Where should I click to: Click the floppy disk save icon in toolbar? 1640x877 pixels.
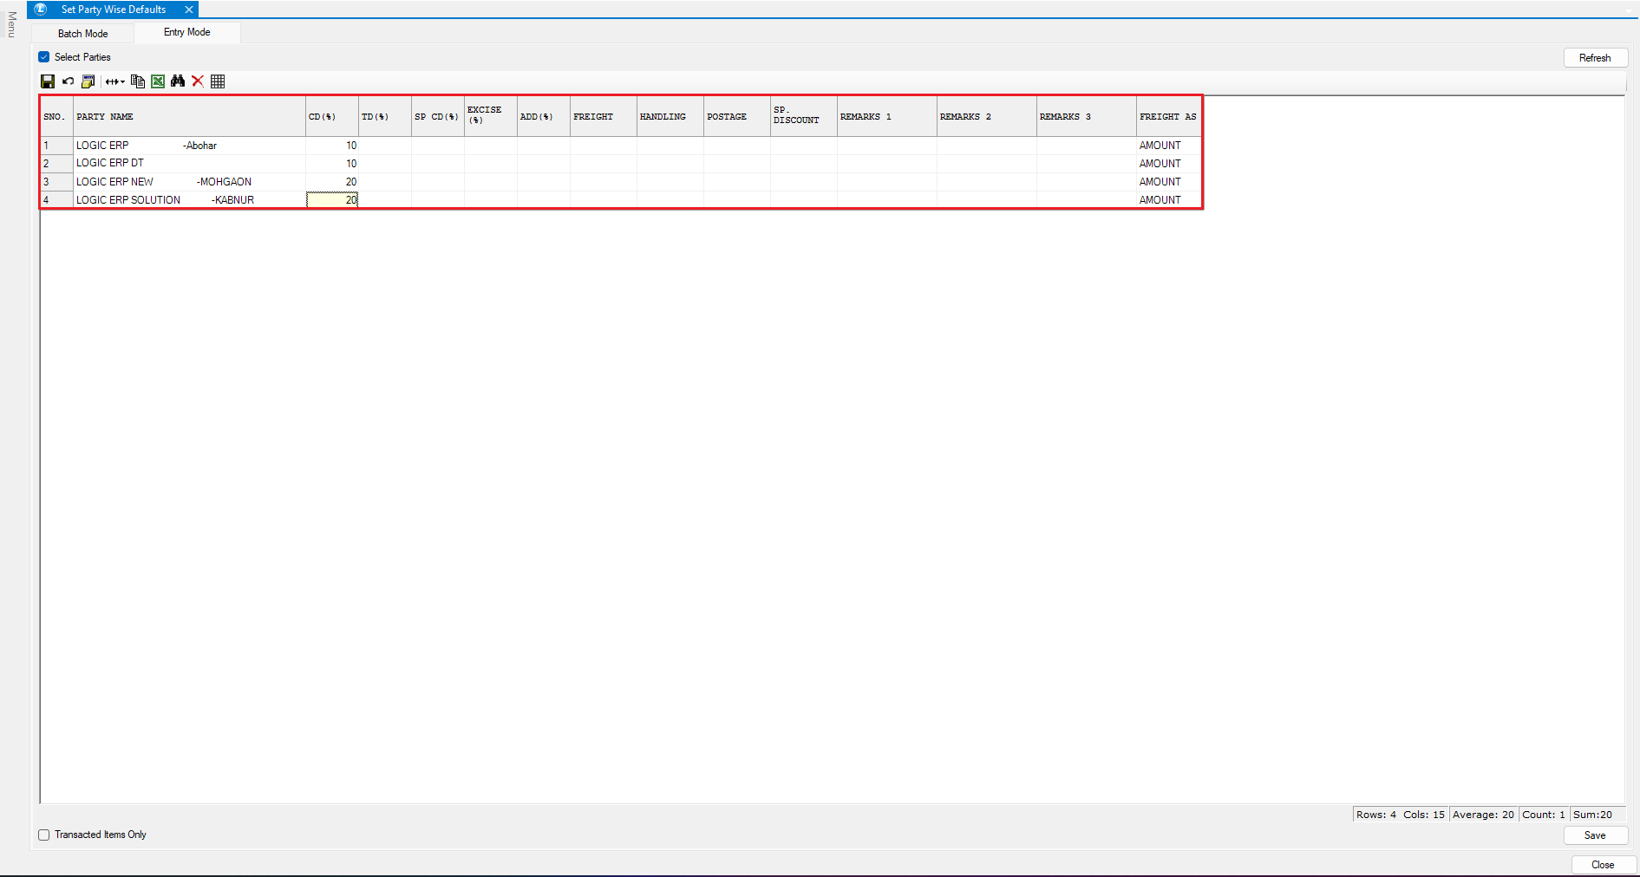coord(48,81)
